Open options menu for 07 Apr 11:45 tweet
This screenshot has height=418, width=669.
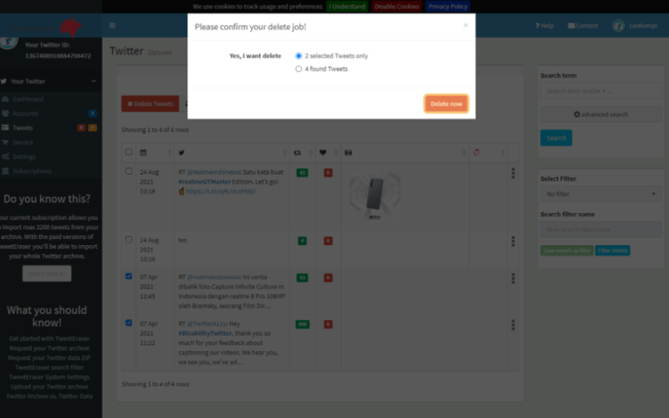pos(513,278)
